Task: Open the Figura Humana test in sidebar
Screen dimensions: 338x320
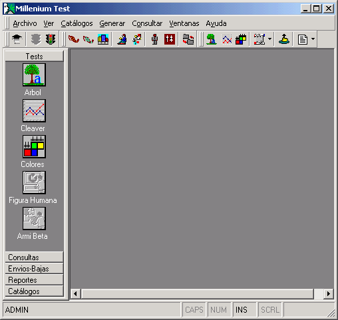Action: point(34,182)
